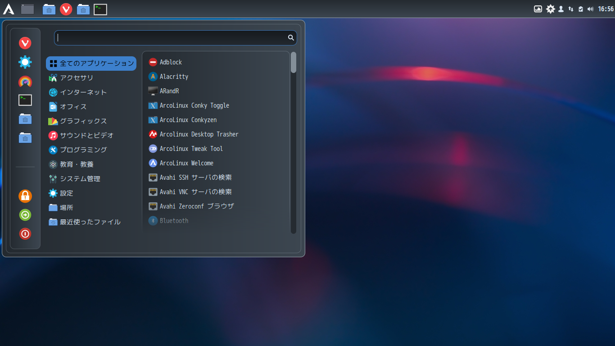Select the 教育・教養 category
This screenshot has height=346, width=615.
[91, 164]
